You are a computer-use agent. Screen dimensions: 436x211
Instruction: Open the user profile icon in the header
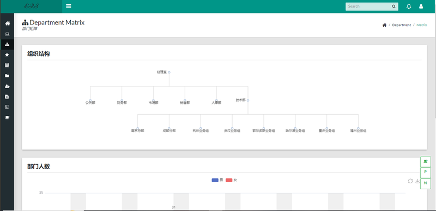coord(421,7)
